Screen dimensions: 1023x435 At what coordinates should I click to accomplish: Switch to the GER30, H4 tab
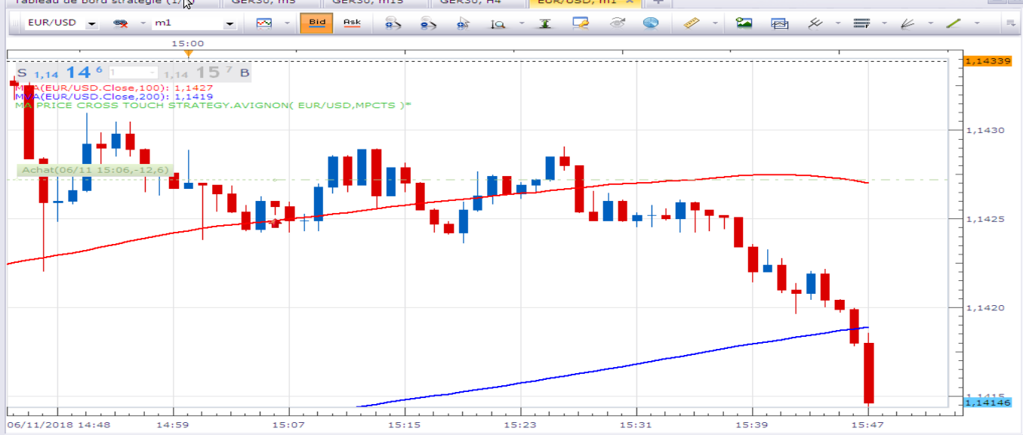click(x=467, y=3)
